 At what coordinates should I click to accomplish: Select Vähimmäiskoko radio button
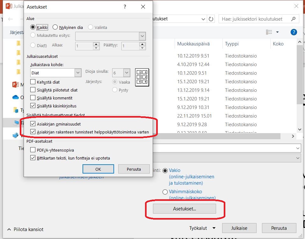click(165, 192)
